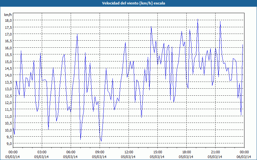Viewport: 257px width, 160px height.
Task: Click the 05/03/14 date under 18:00
Action: click(x=186, y=157)
